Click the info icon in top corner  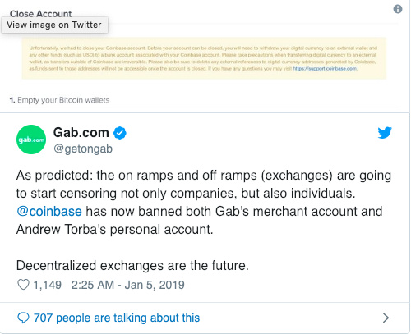click(x=398, y=9)
